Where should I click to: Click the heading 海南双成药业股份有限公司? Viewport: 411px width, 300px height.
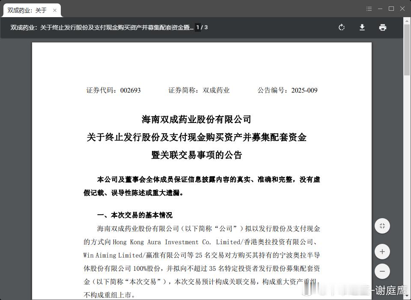pos(197,120)
